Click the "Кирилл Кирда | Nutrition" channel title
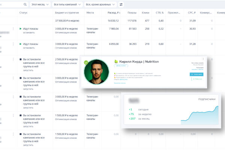225x150 pixels. coord(139,61)
